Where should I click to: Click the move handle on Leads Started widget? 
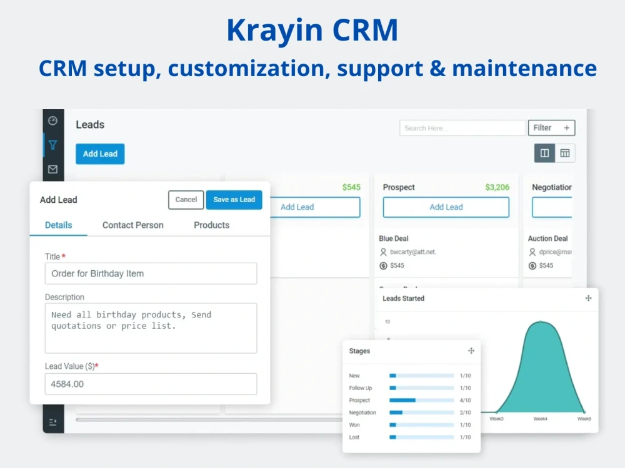coord(588,298)
